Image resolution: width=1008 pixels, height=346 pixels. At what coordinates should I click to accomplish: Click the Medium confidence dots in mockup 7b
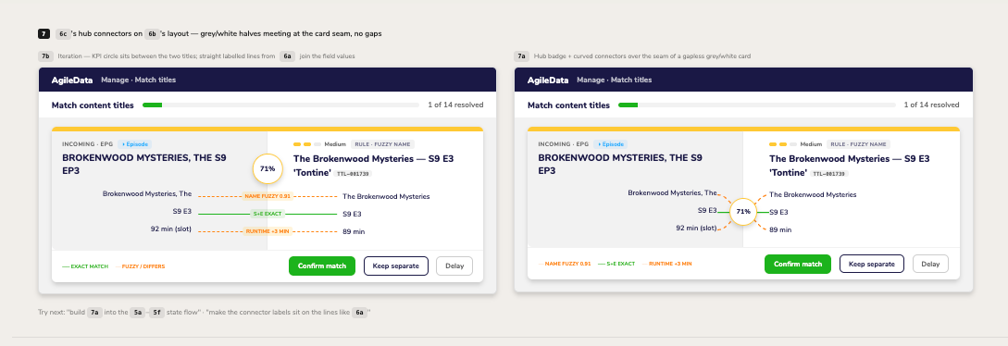pos(306,144)
